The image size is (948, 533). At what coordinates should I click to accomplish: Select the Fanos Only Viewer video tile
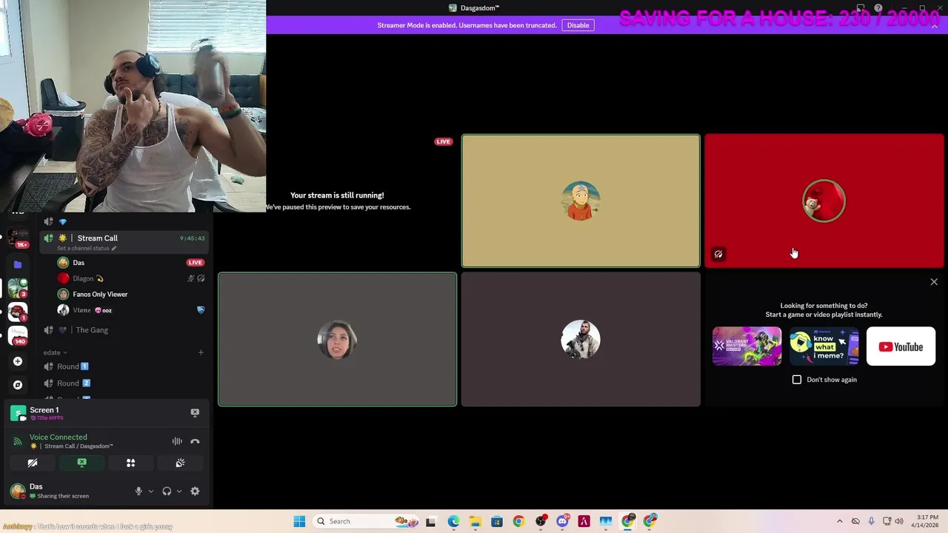pos(337,339)
